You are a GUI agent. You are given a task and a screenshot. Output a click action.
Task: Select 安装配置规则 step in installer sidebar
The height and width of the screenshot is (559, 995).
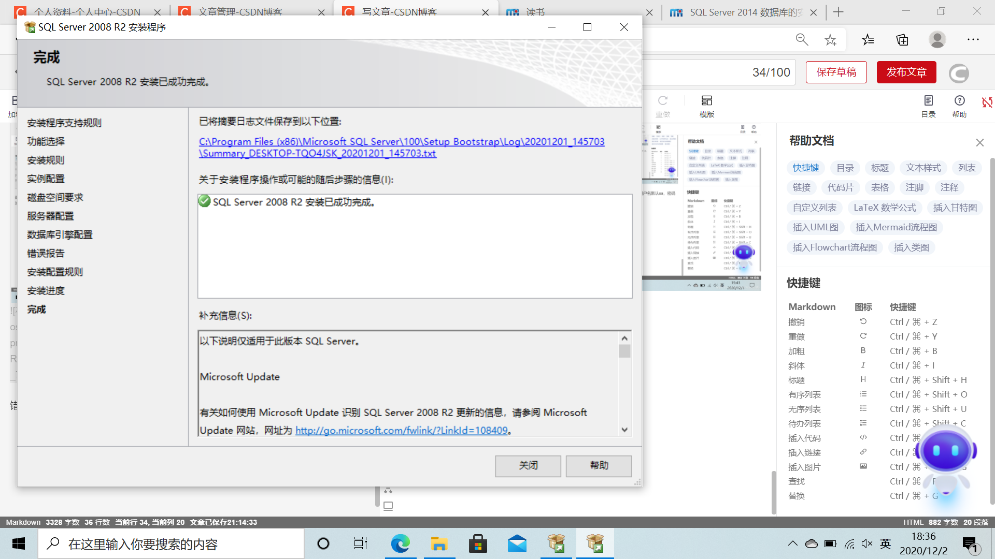pos(55,272)
